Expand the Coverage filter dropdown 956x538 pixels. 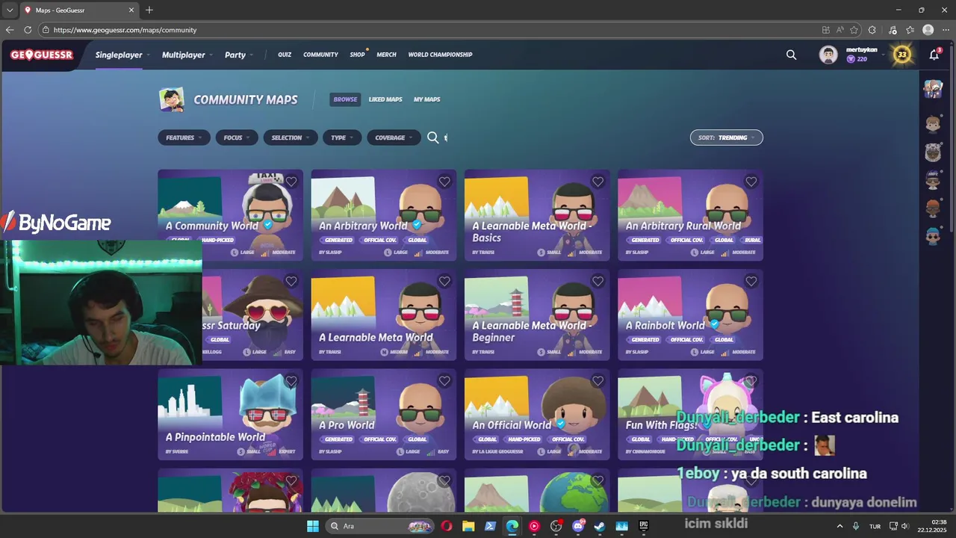(394, 137)
